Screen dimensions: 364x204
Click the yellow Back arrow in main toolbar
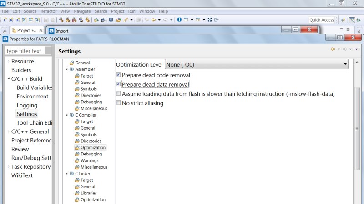153,20
